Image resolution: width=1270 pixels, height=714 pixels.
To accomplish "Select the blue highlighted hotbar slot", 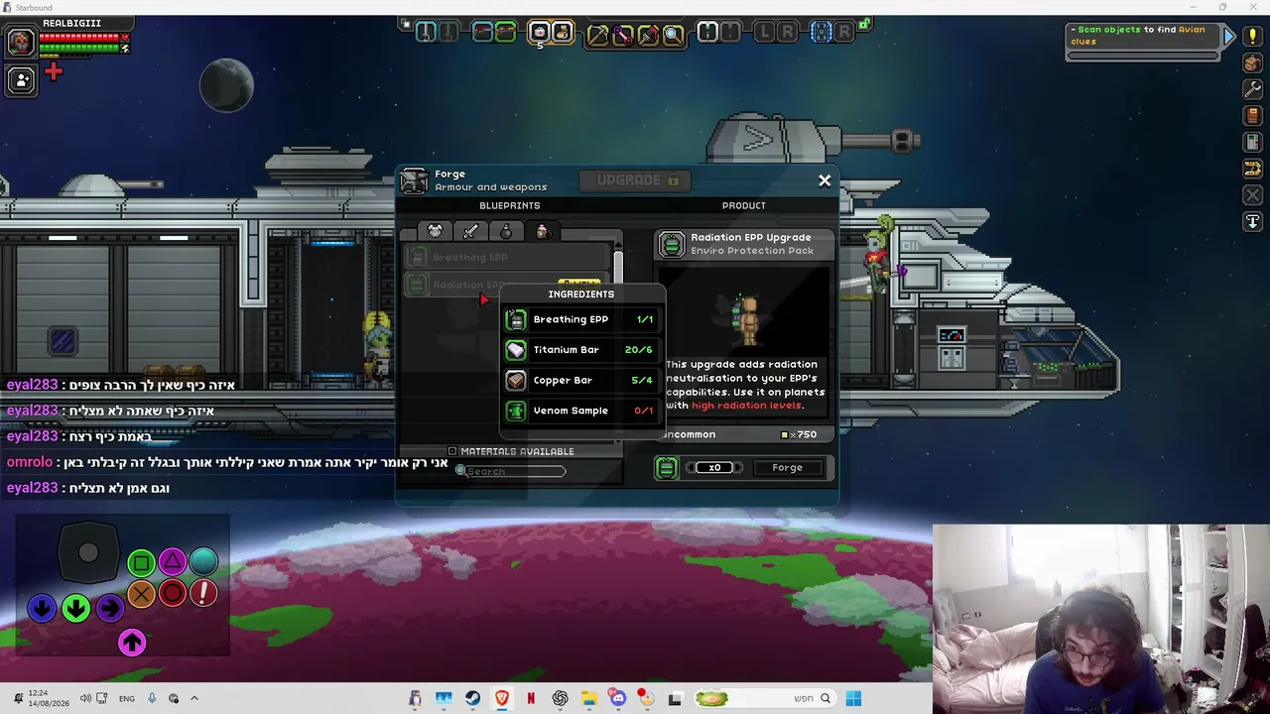I will (x=822, y=33).
